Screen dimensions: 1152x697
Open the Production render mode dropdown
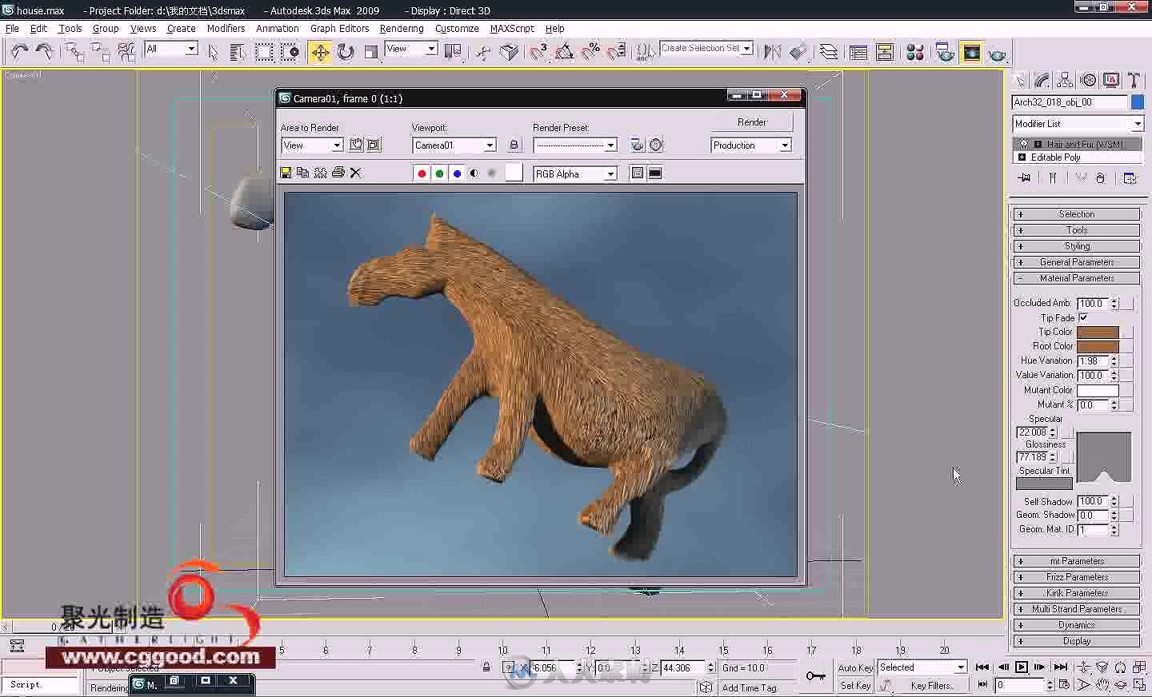click(751, 145)
